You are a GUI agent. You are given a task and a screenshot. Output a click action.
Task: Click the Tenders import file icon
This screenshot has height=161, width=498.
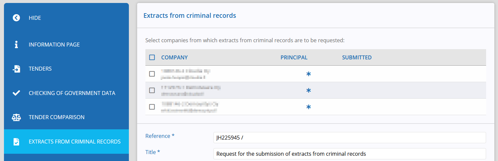16,69
